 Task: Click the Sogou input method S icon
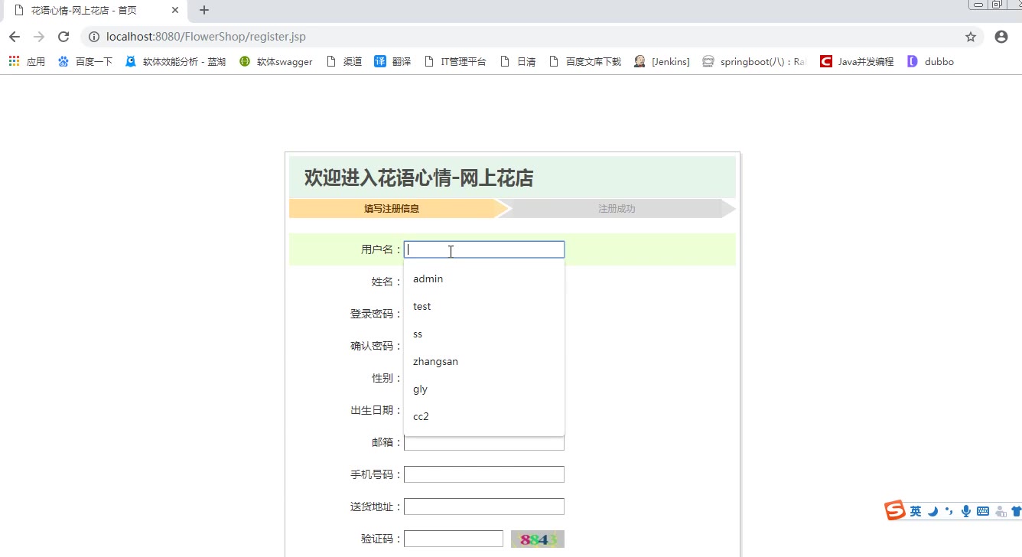(x=895, y=511)
